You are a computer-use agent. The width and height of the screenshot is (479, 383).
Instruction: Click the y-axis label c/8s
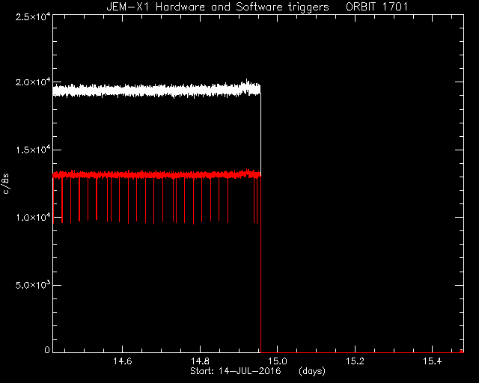coord(6,183)
